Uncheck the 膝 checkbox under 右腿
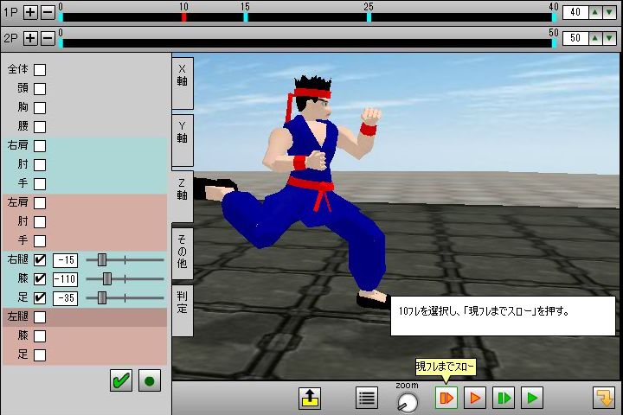The width and height of the screenshot is (623, 415). coord(40,279)
